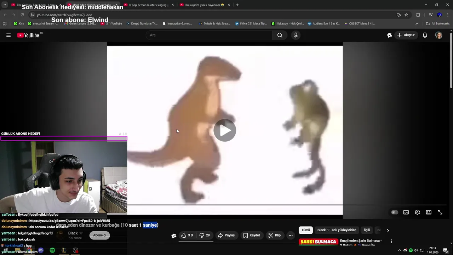Switch to k-pop demon hunters singing tab
The height and width of the screenshot is (255, 453).
(x=148, y=5)
